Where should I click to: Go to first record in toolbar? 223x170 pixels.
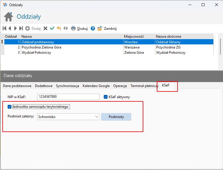(x=4, y=28)
